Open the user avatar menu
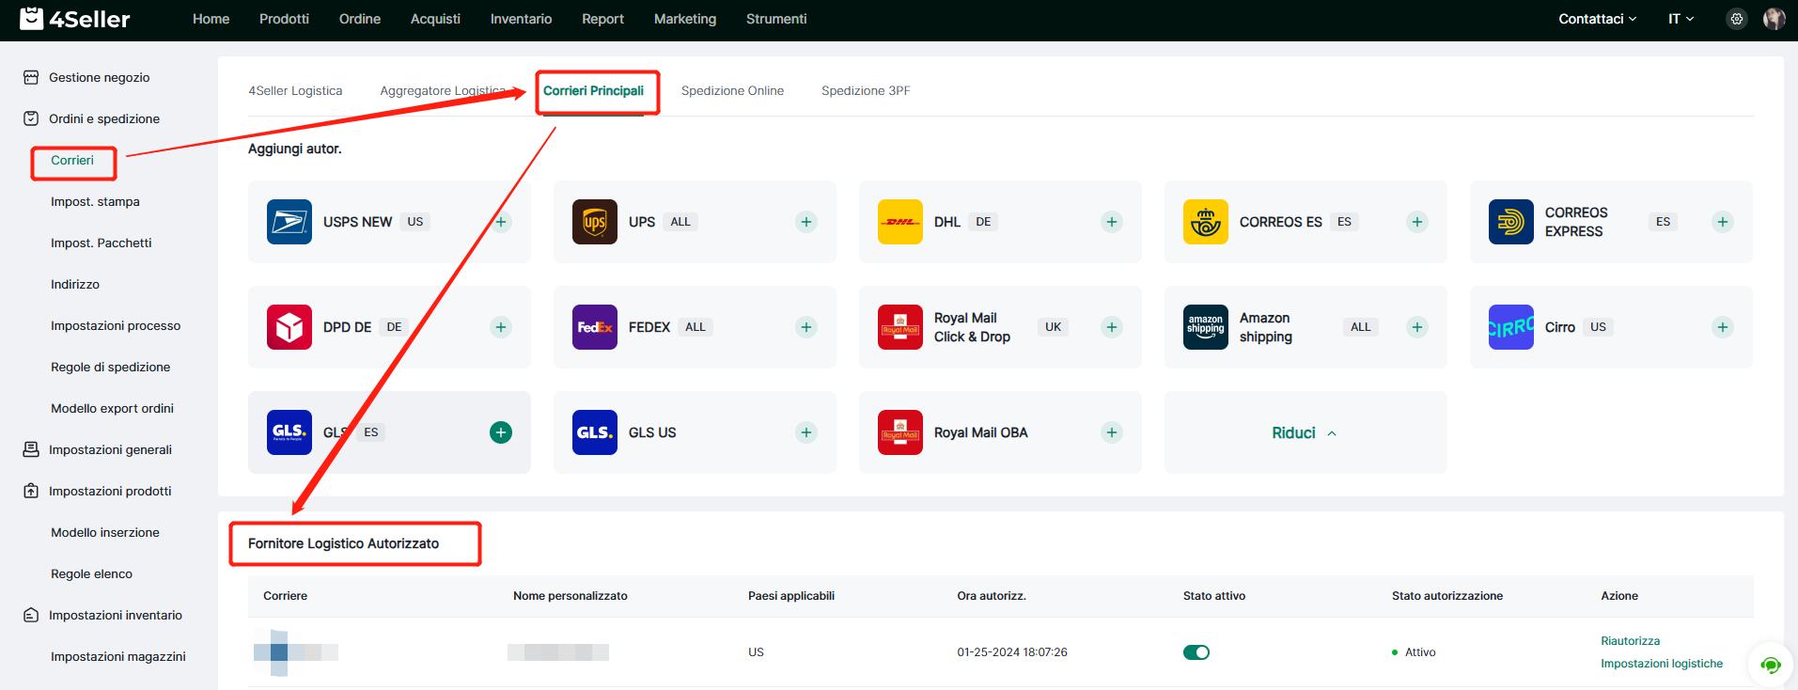The image size is (1798, 690). coord(1775,19)
